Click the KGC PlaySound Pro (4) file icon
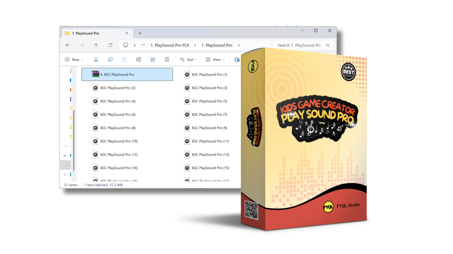453x254 pixels. 95,101
